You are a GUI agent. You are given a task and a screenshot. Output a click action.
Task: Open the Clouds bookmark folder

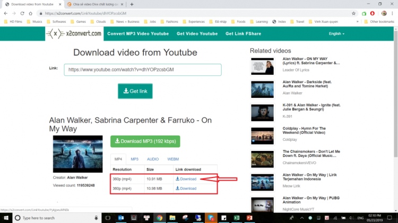point(98,22)
